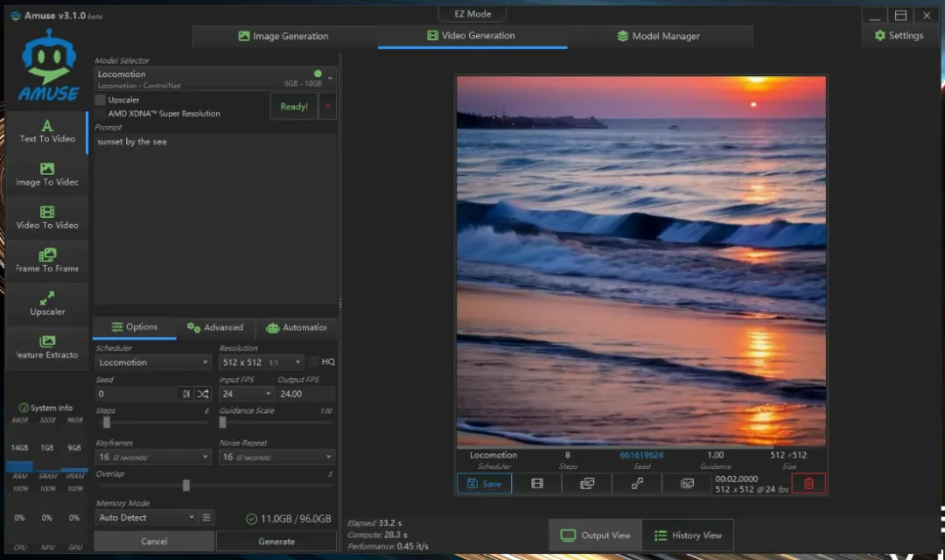Click the Overlap slider handle

(x=186, y=486)
